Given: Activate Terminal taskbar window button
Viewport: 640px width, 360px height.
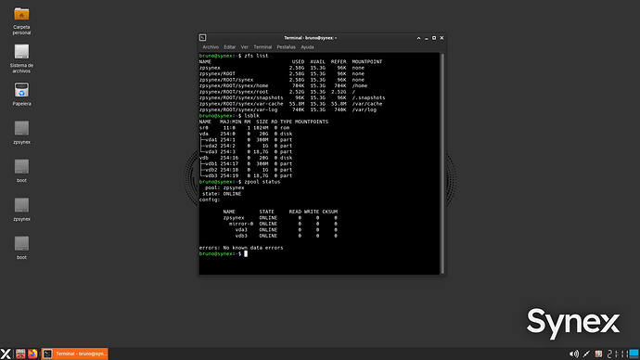Looking at the screenshot, I should [75, 354].
